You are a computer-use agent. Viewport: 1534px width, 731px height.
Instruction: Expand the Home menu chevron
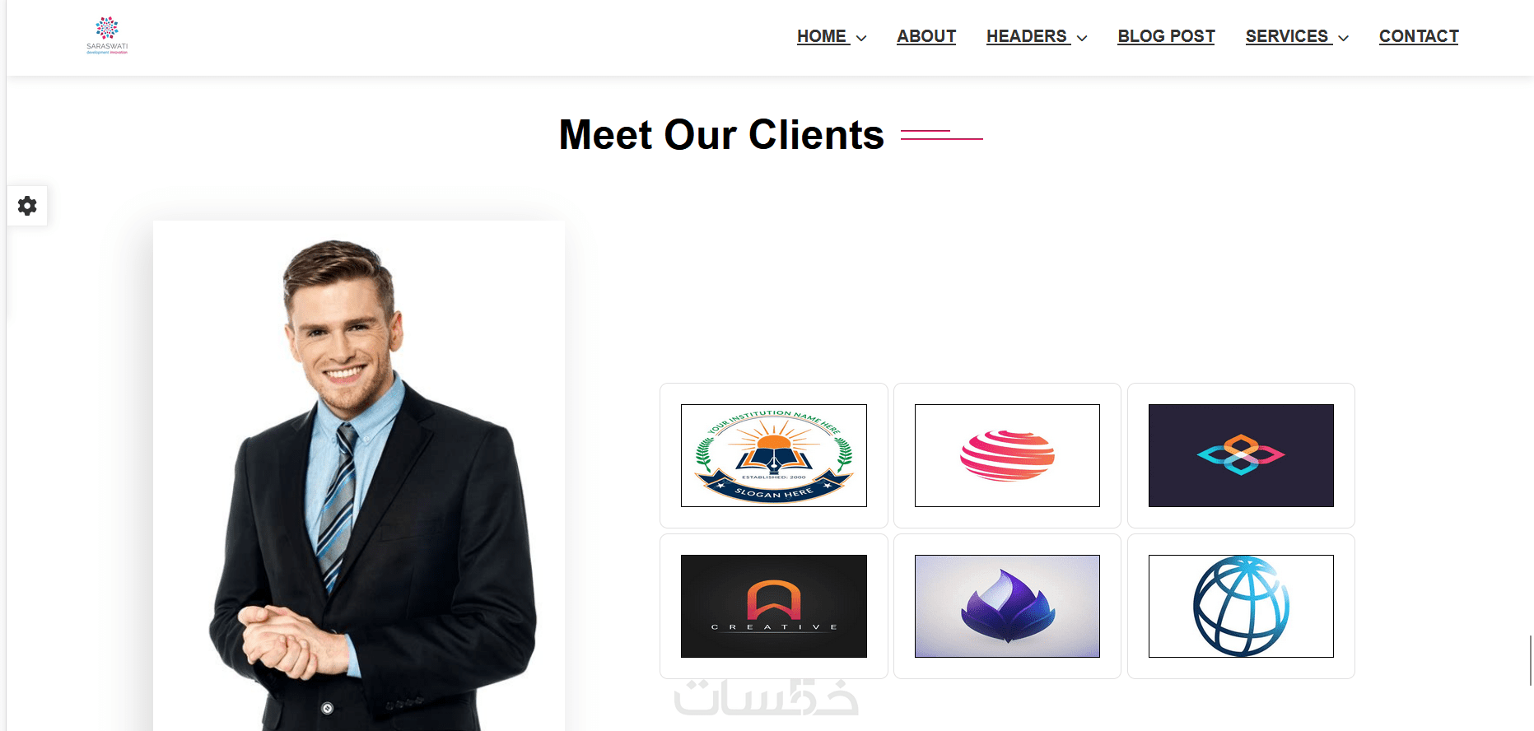coord(861,38)
